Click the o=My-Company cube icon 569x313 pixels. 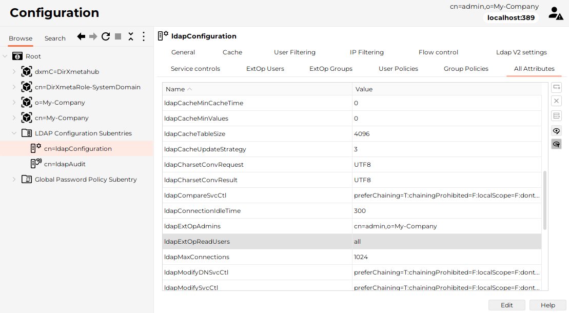(x=27, y=103)
